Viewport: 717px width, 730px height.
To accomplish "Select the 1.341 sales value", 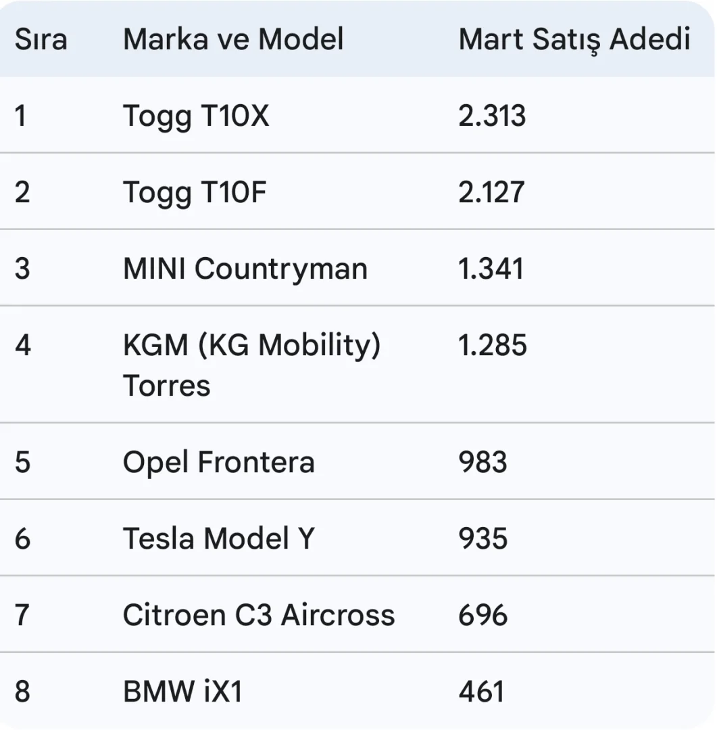I will tap(491, 269).
